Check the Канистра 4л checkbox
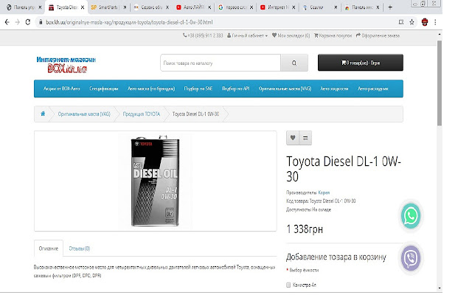Viewport: 472px width, 295px height. tap(288, 285)
